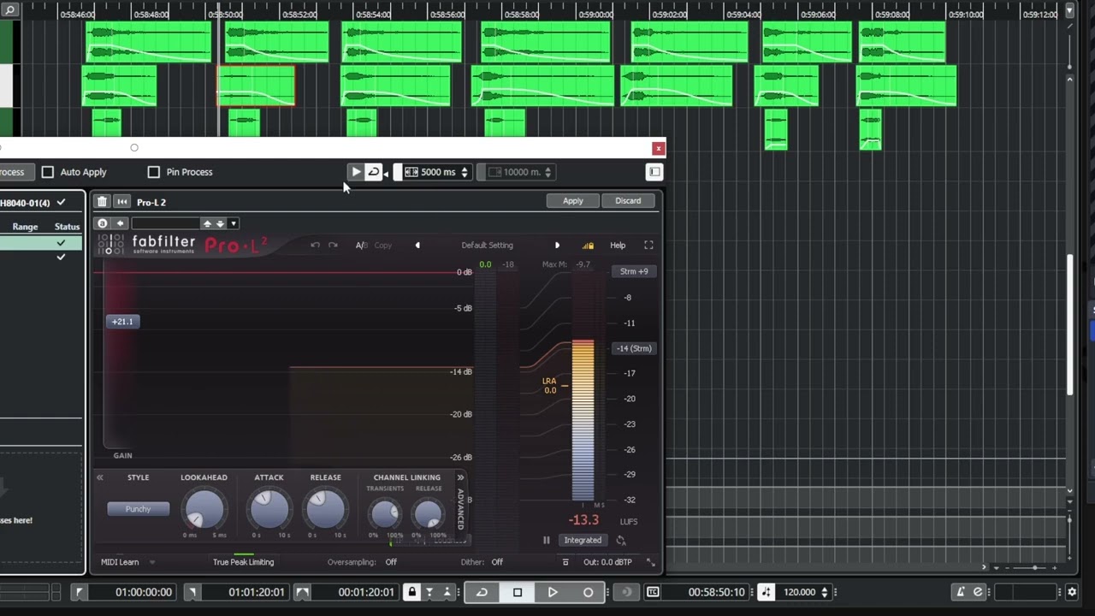Screen dimensions: 1095x616
Task: Open the Oversampling Off selector
Action: point(391,562)
